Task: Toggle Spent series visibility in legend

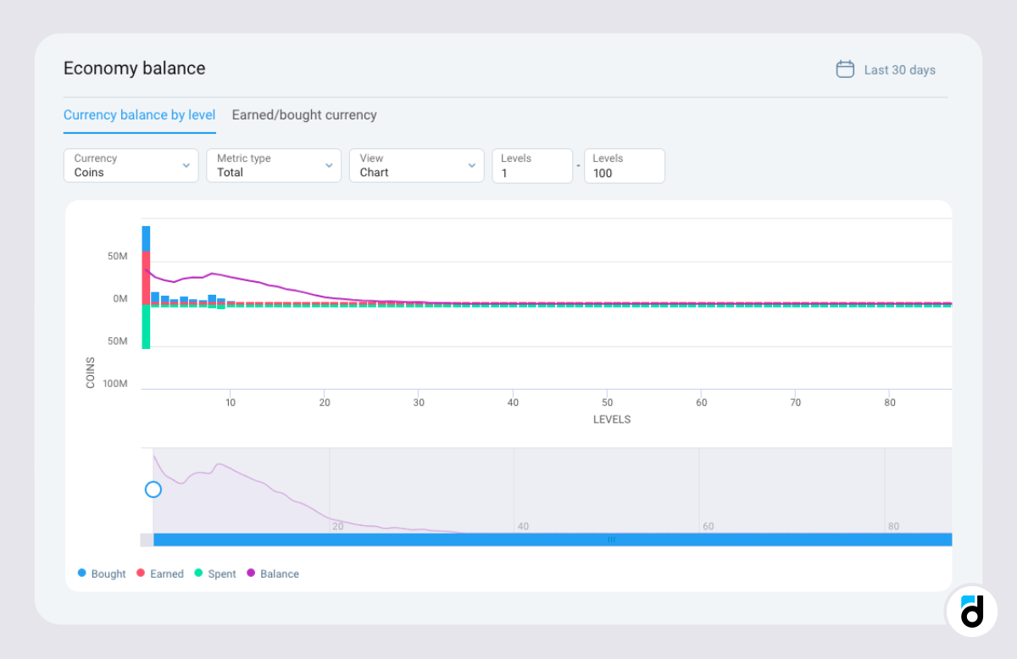Action: point(222,574)
